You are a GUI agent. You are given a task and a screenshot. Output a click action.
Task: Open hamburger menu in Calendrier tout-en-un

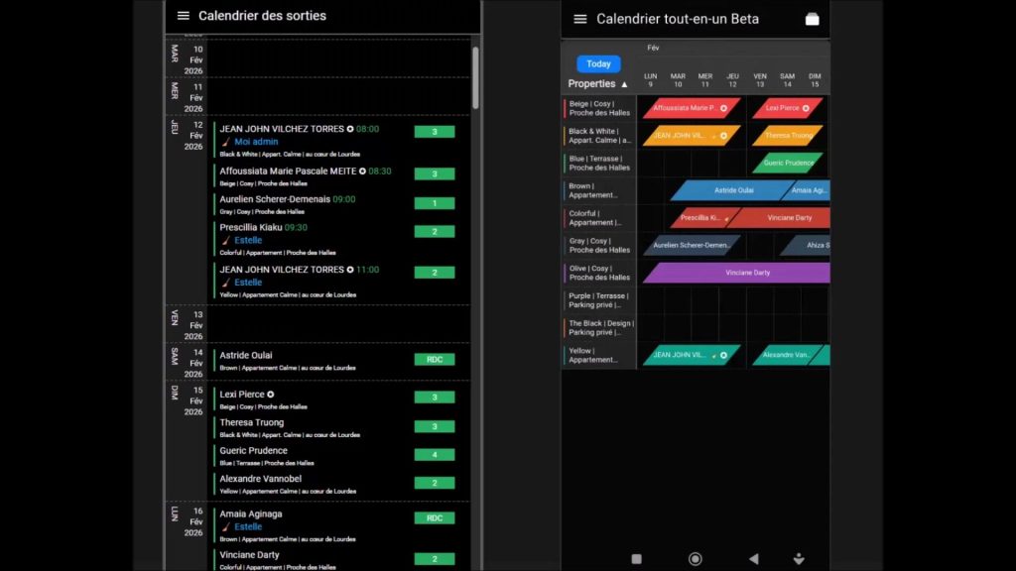[580, 19]
